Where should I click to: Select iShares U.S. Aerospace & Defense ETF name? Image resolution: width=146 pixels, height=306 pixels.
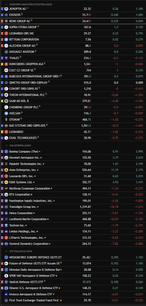34,288
